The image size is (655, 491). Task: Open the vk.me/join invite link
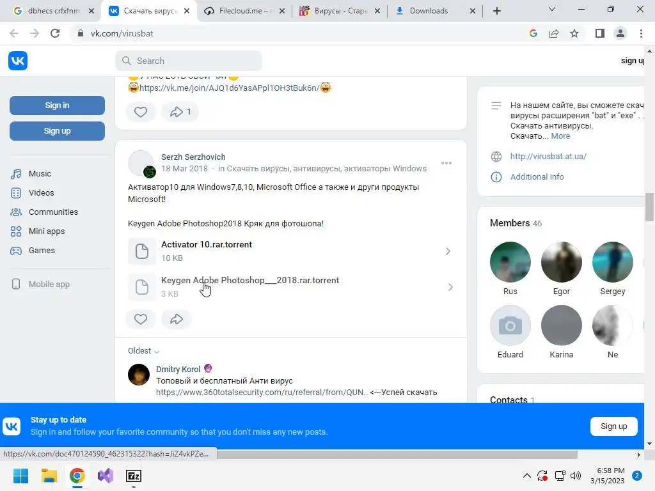coord(230,88)
